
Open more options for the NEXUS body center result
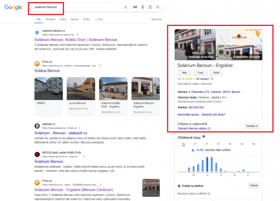pos(84,156)
